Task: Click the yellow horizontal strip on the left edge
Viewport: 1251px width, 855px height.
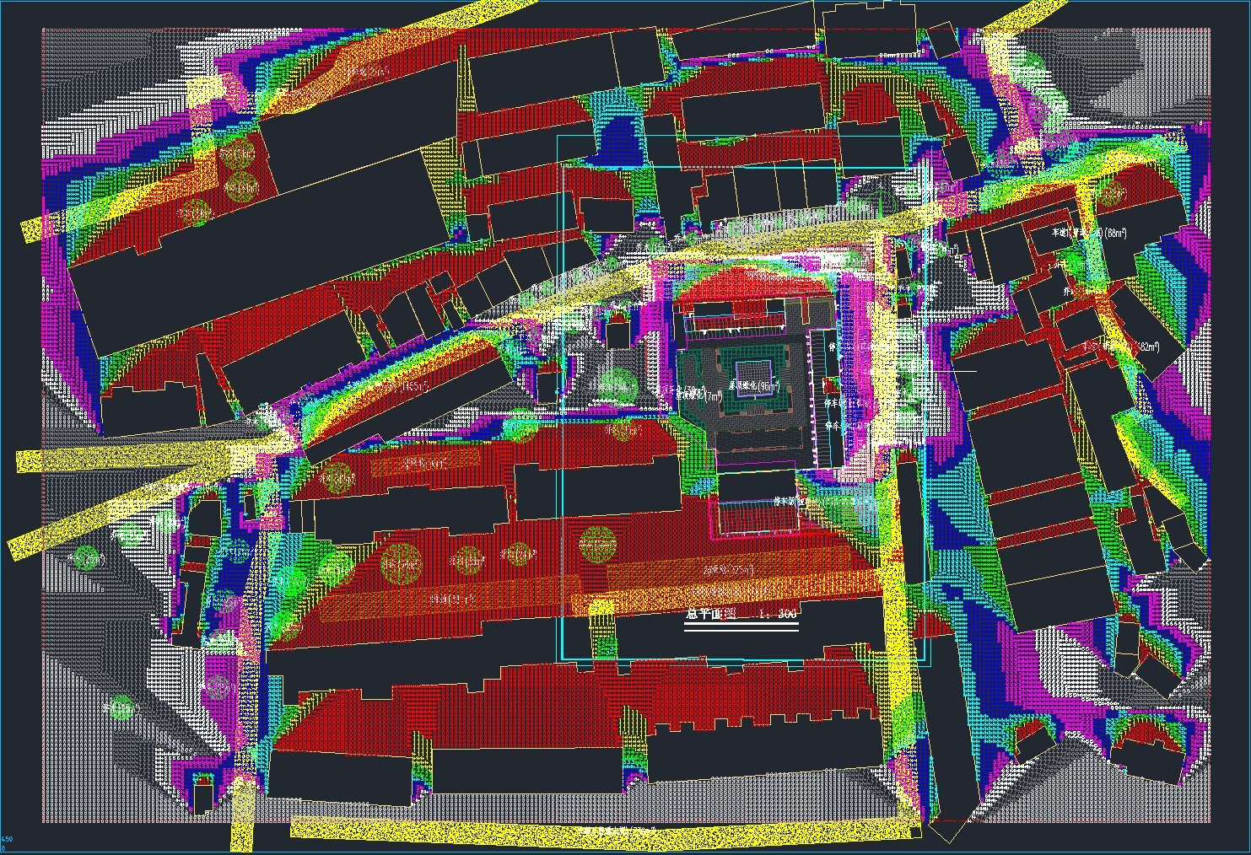Action: [118, 459]
